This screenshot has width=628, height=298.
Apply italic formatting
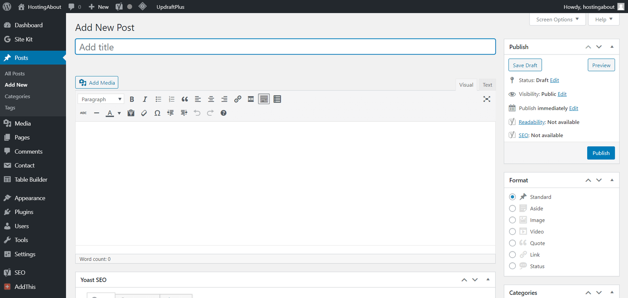[x=145, y=99]
